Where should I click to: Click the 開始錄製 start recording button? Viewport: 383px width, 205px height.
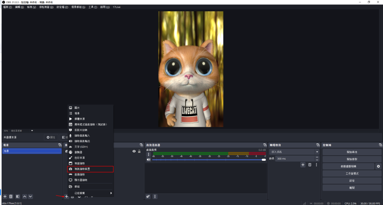[x=351, y=159]
